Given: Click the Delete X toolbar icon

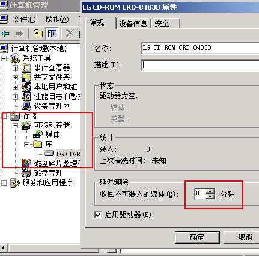Looking at the screenshot, I should pyautogui.click(x=70, y=34).
